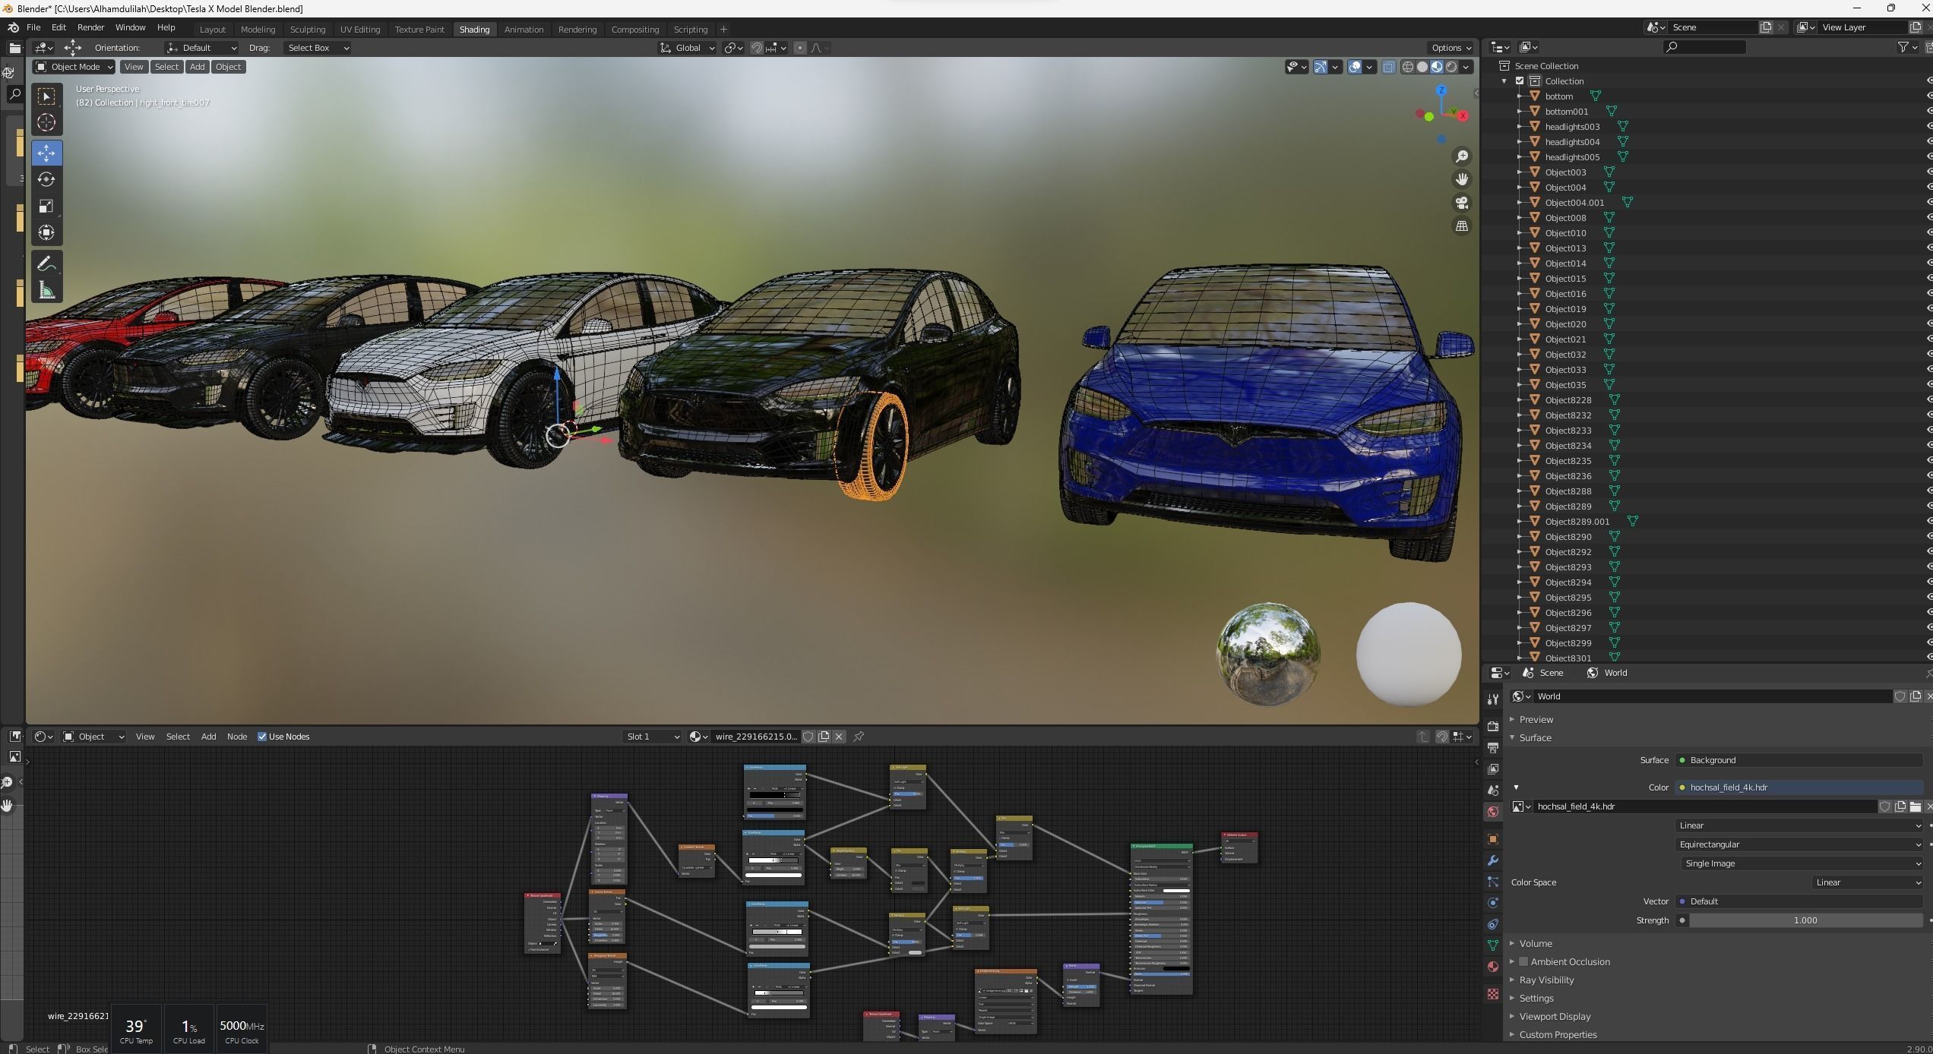Switch to rendered viewport shading
The width and height of the screenshot is (1933, 1054).
pos(1451,67)
